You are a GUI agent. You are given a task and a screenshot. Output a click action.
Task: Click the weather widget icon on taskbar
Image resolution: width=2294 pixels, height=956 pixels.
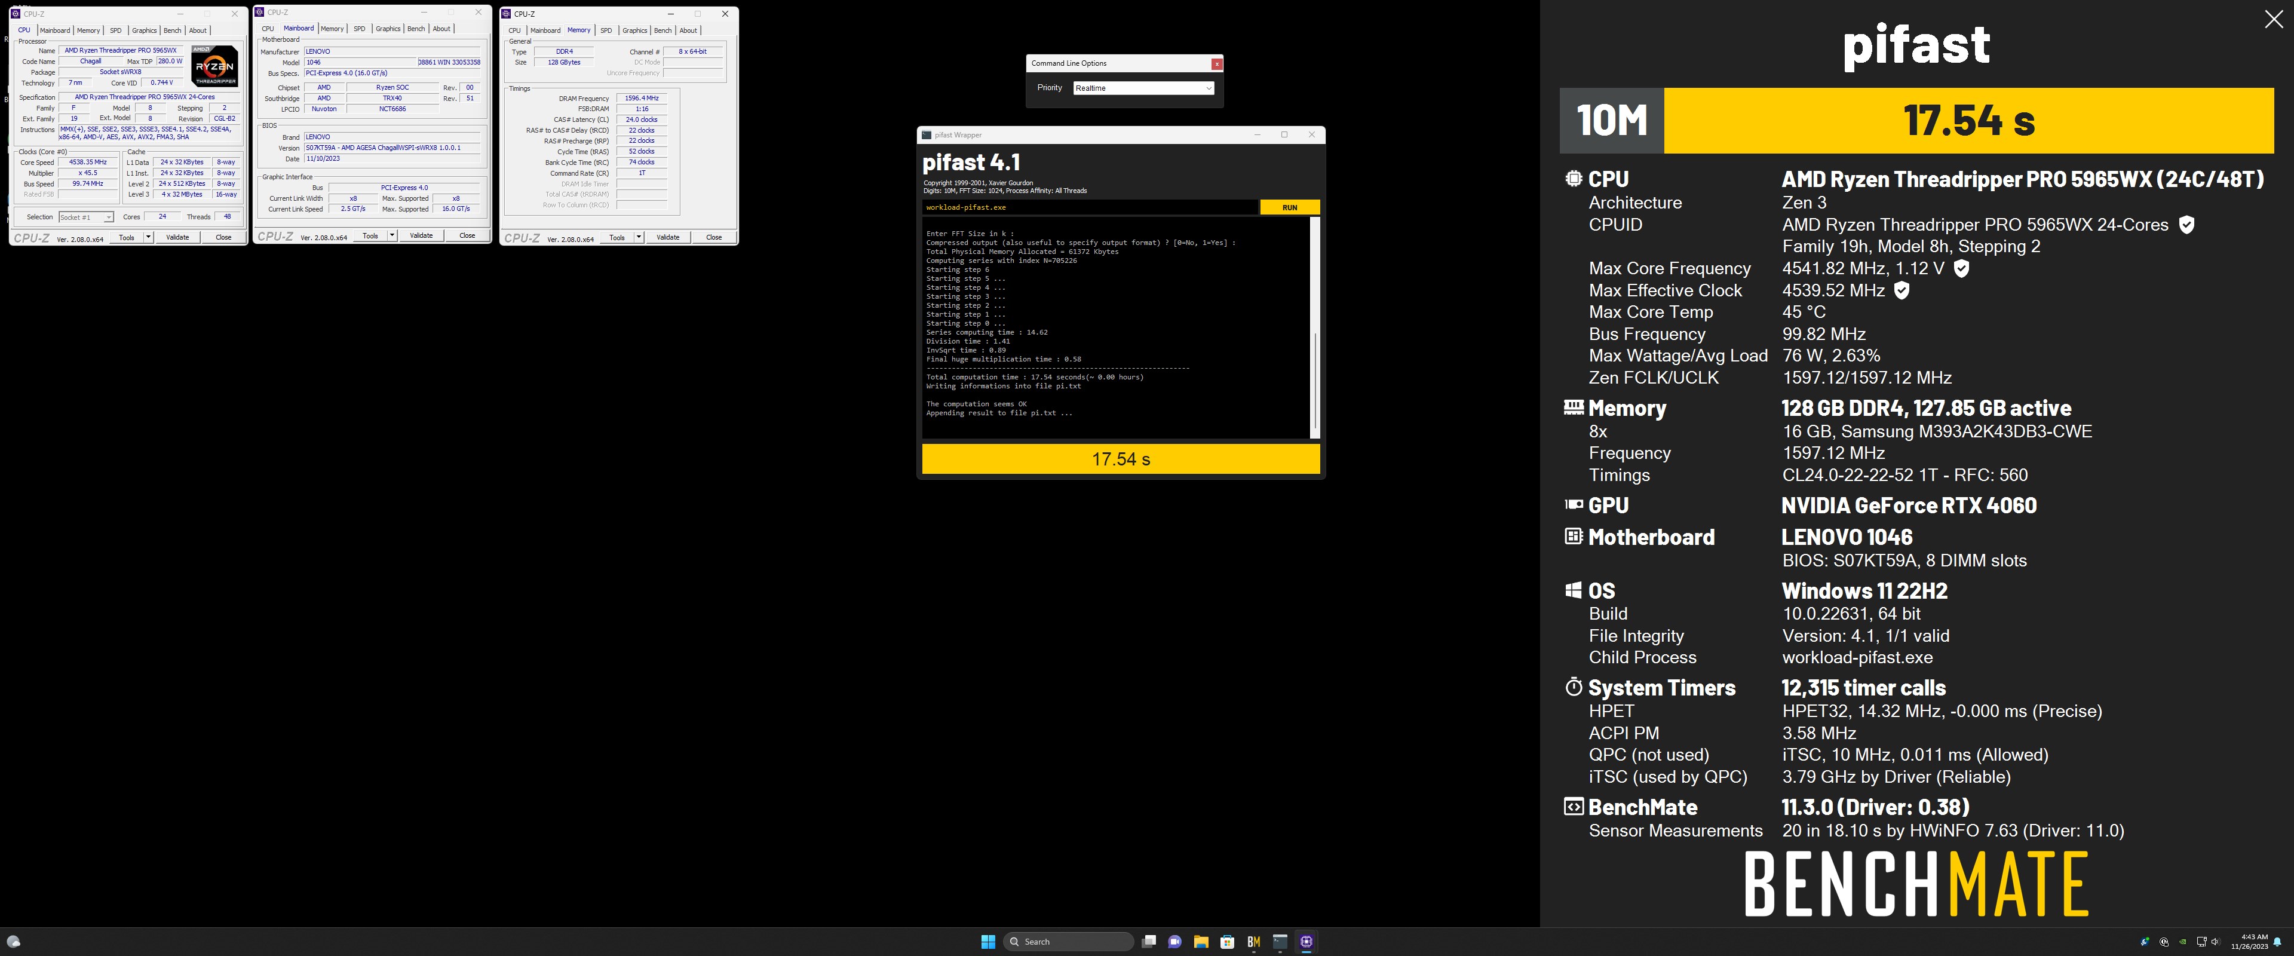point(13,942)
